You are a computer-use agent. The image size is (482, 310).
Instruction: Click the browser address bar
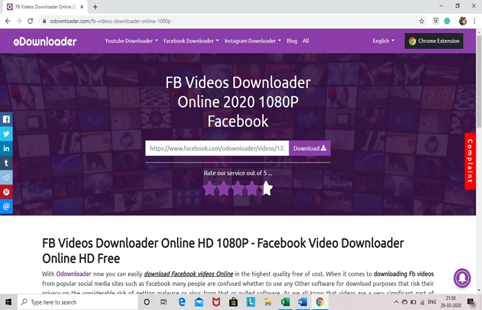231,21
